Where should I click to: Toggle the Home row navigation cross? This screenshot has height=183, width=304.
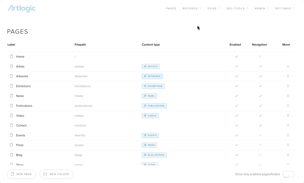pos(260,56)
